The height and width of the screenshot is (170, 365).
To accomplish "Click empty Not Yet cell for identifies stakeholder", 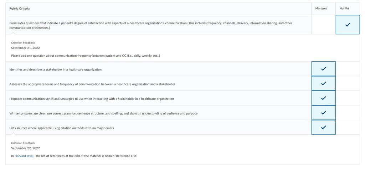I will (348, 69).
